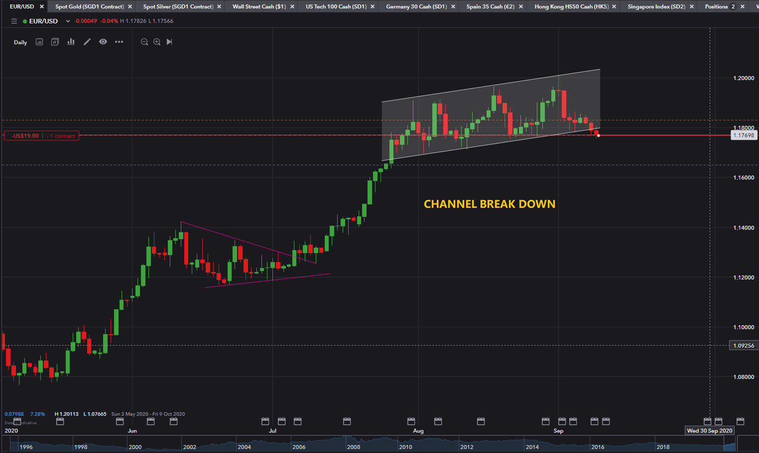The height and width of the screenshot is (453, 759).
Task: Expand the EUR/USD instrument dropdown
Action: [68, 21]
